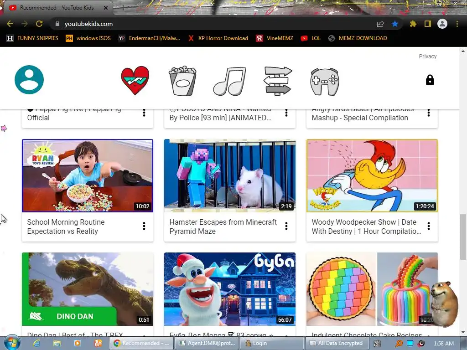Viewport: 467px width, 350px height.
Task: Open options for Hamster Escapes video
Action: pos(286,226)
